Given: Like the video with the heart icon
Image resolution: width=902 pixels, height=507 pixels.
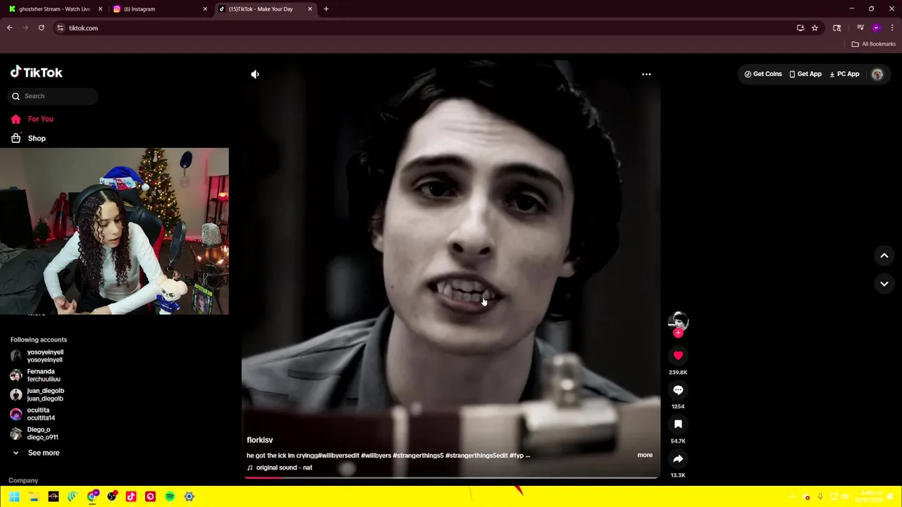Looking at the screenshot, I should (678, 356).
